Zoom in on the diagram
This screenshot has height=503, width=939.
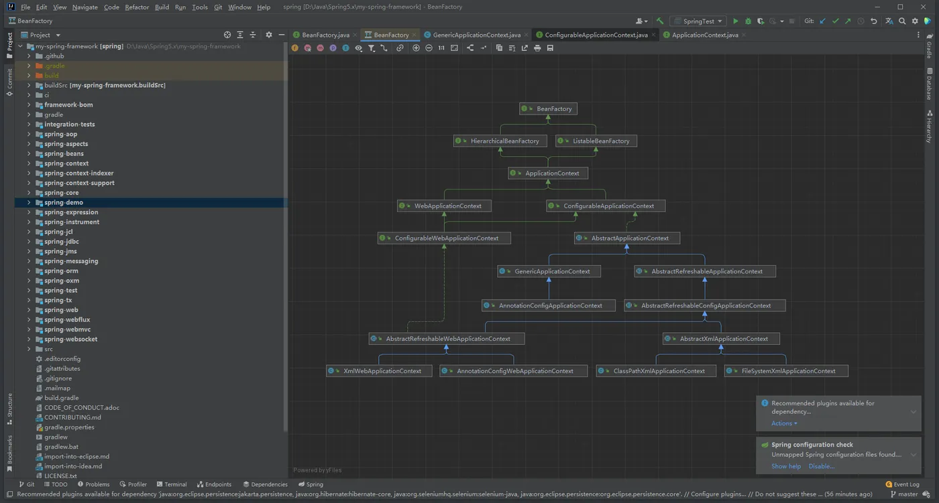(x=416, y=48)
